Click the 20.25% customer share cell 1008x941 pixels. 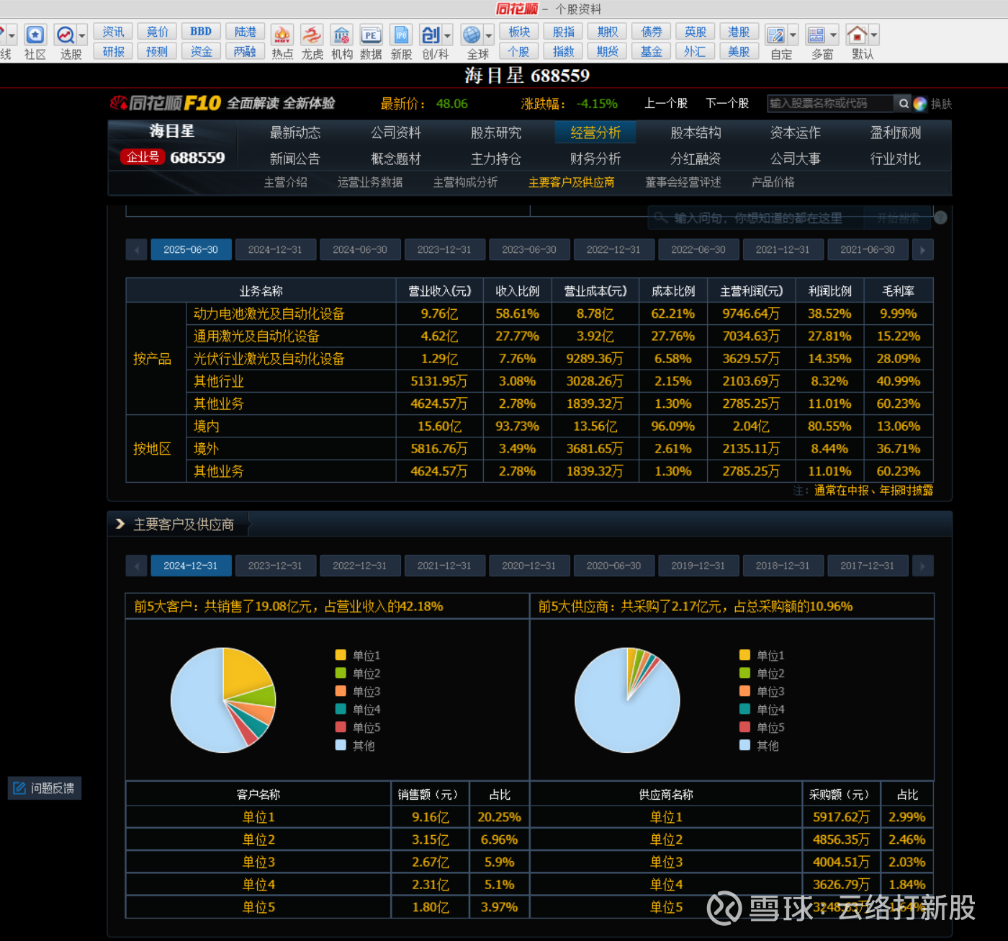click(499, 817)
